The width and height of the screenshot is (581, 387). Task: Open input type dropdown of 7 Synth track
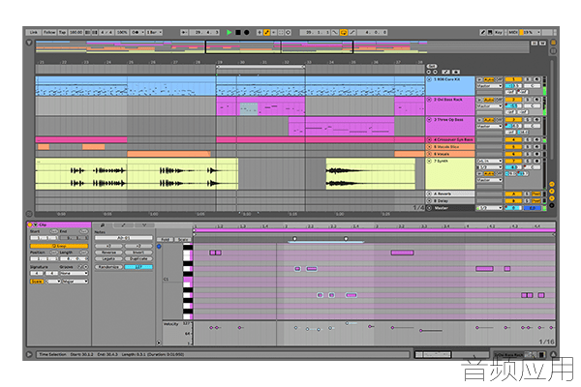[x=489, y=162]
